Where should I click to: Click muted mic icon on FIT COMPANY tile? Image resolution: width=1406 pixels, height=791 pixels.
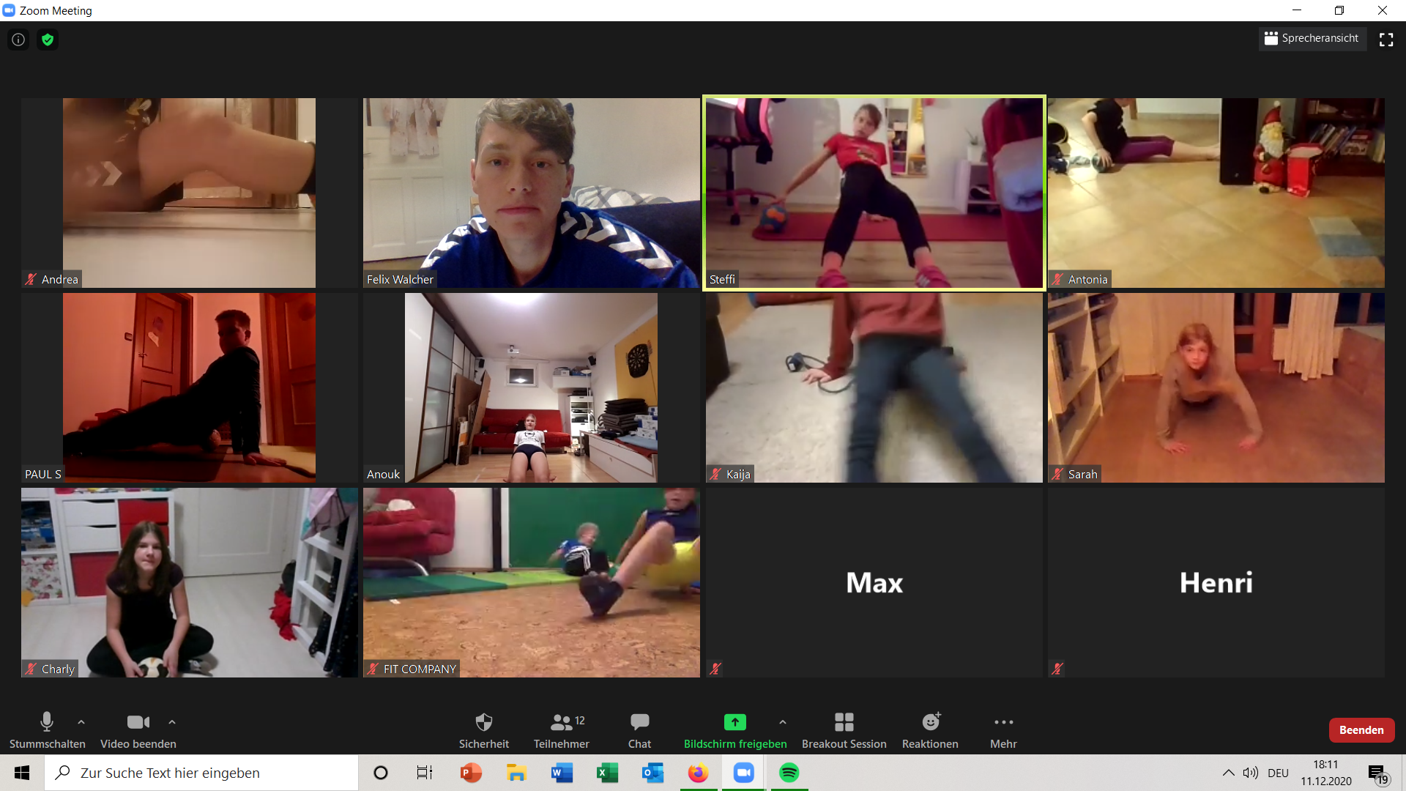pos(373,669)
